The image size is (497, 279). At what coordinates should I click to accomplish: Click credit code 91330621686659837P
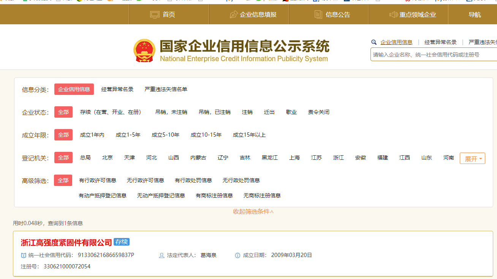106,255
